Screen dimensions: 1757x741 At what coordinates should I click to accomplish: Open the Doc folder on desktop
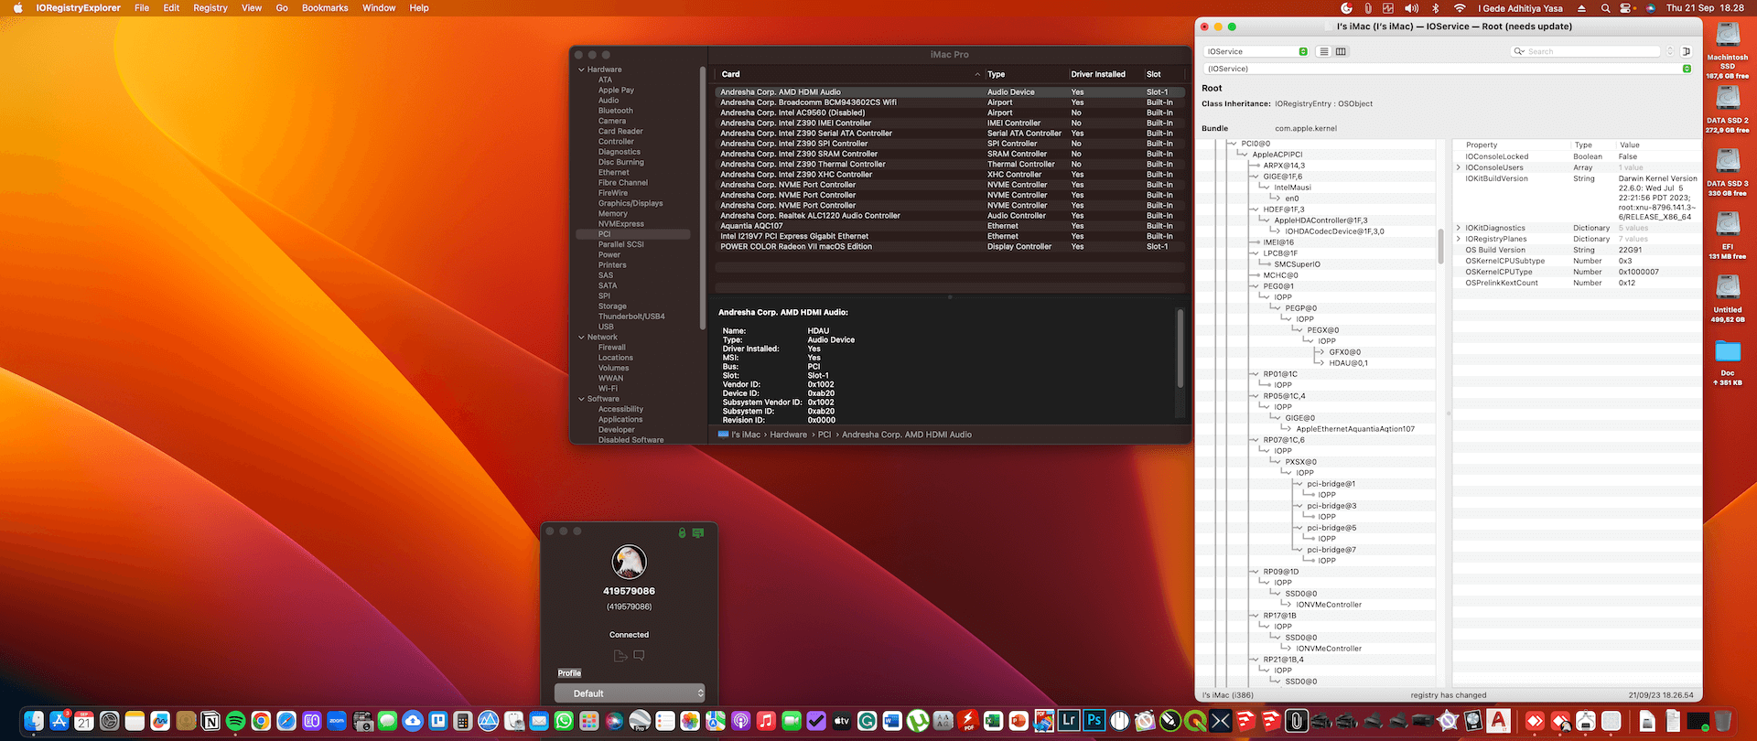pyautogui.click(x=1728, y=351)
